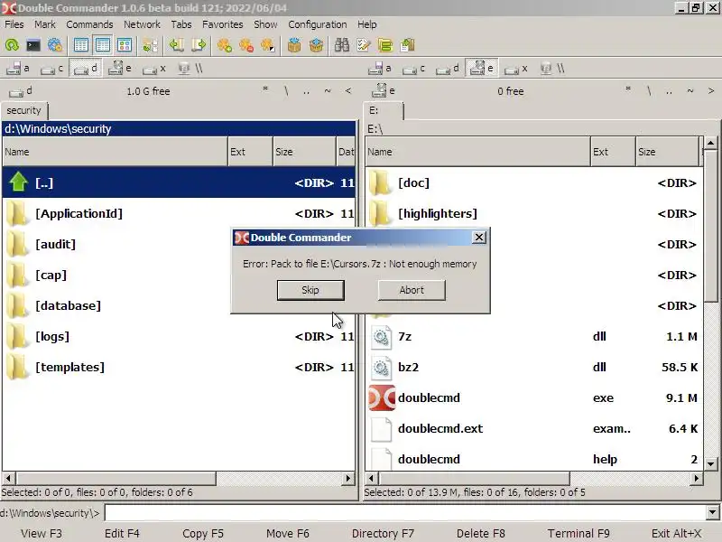The height and width of the screenshot is (542, 722).
Task: Sort right panel by Size column header
Action: tap(667, 152)
